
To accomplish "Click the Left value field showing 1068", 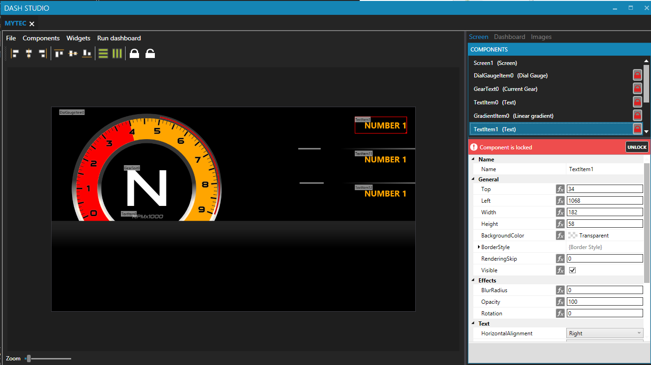I will (x=604, y=201).
